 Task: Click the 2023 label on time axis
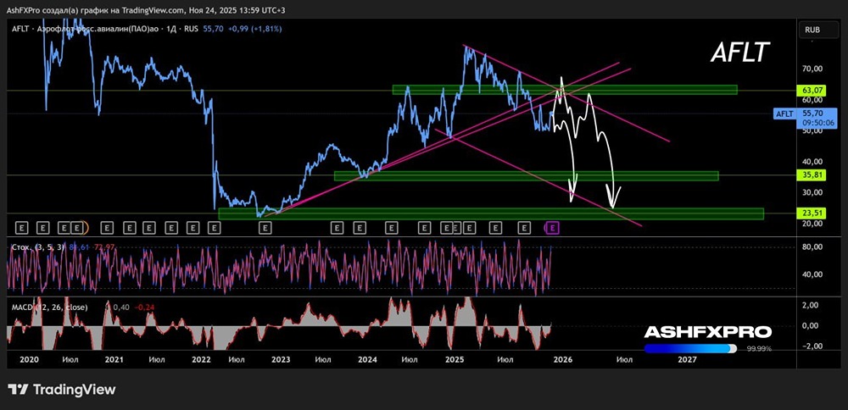tap(281, 359)
